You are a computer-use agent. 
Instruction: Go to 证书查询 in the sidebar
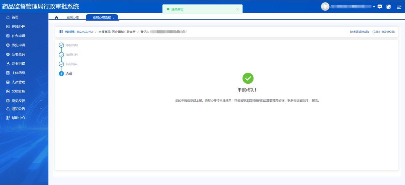(18, 54)
